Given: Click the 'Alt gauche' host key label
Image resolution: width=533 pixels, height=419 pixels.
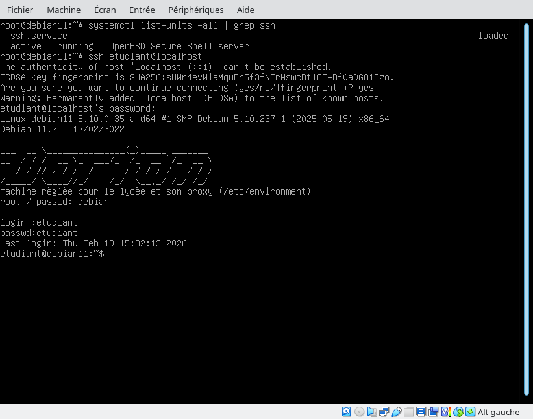Looking at the screenshot, I should coord(499,412).
